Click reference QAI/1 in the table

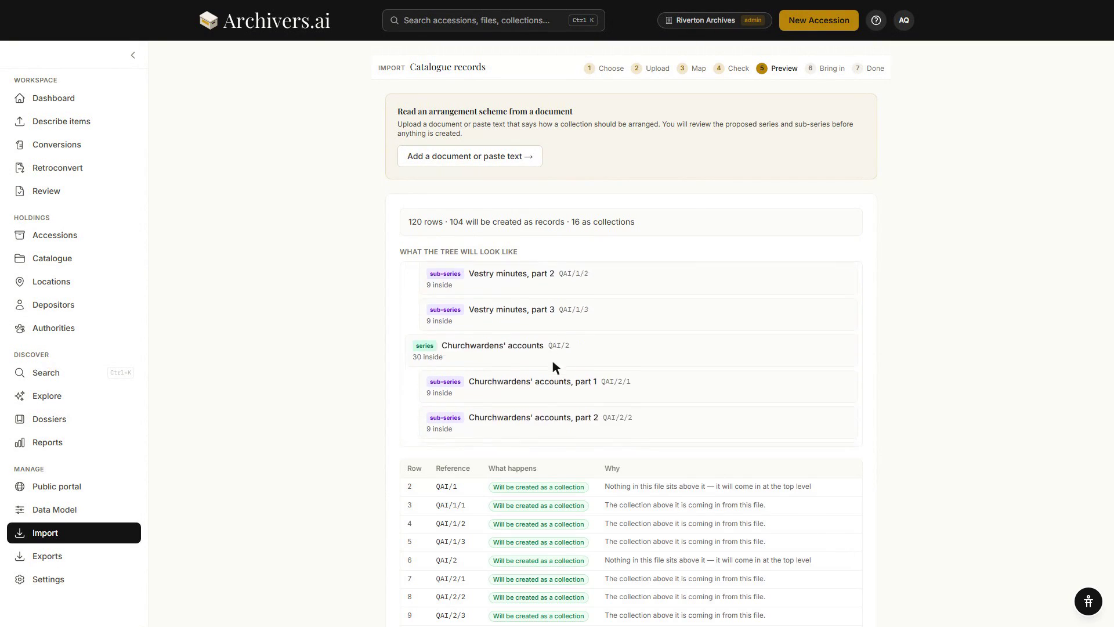[x=446, y=487]
